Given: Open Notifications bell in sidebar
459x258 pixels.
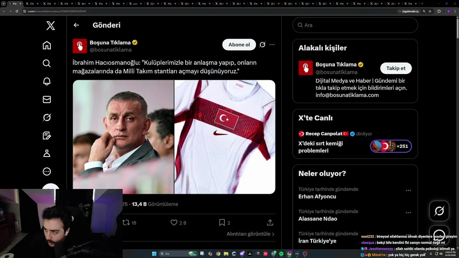Looking at the screenshot, I should click(x=47, y=81).
